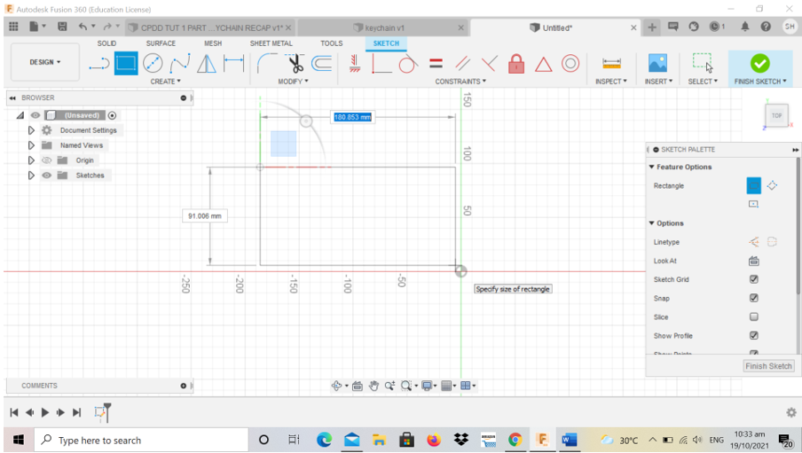Switch to the SHEET METAL tab

[x=271, y=43]
